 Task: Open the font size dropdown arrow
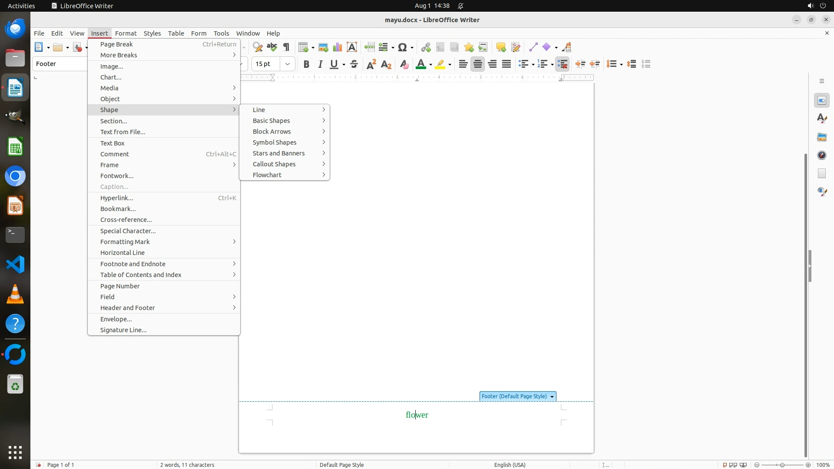coord(288,64)
